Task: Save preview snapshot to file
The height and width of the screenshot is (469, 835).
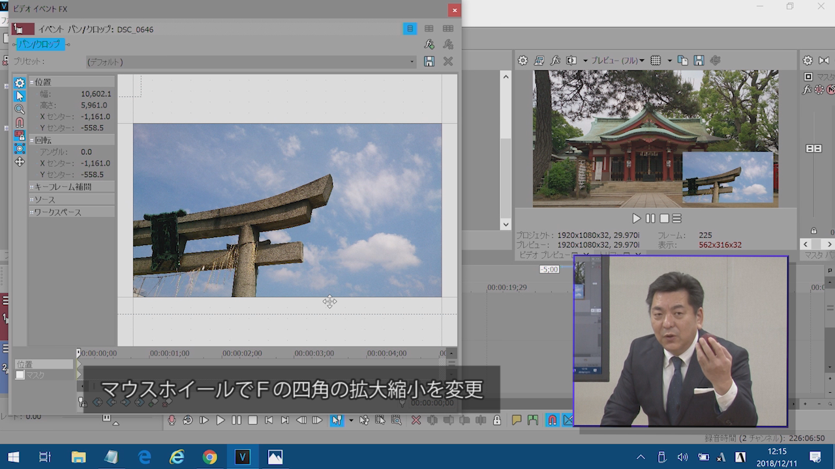Action: [x=699, y=61]
